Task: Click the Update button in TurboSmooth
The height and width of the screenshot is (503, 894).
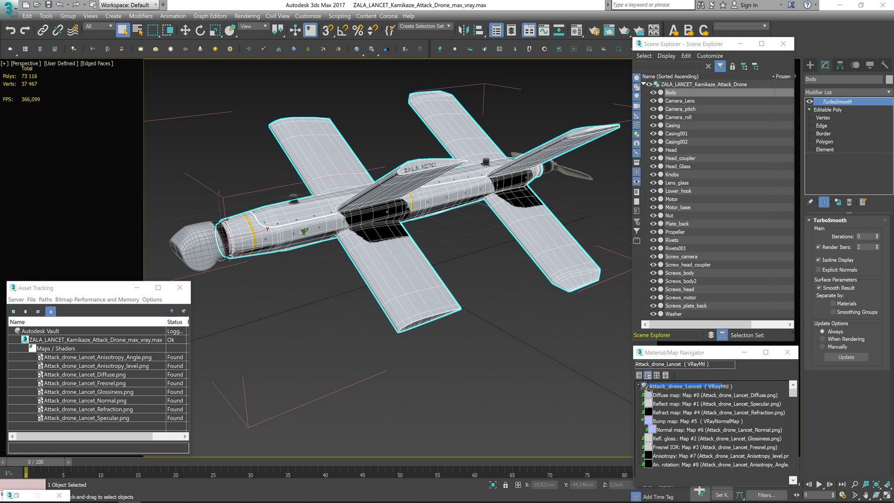Action: coord(846,357)
